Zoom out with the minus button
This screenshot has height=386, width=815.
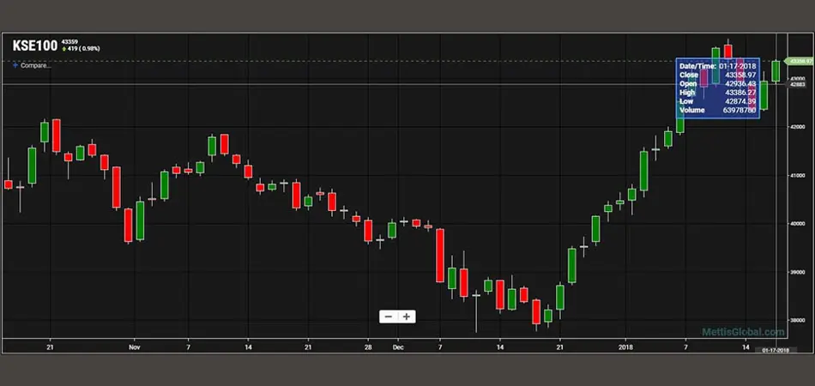tap(389, 317)
